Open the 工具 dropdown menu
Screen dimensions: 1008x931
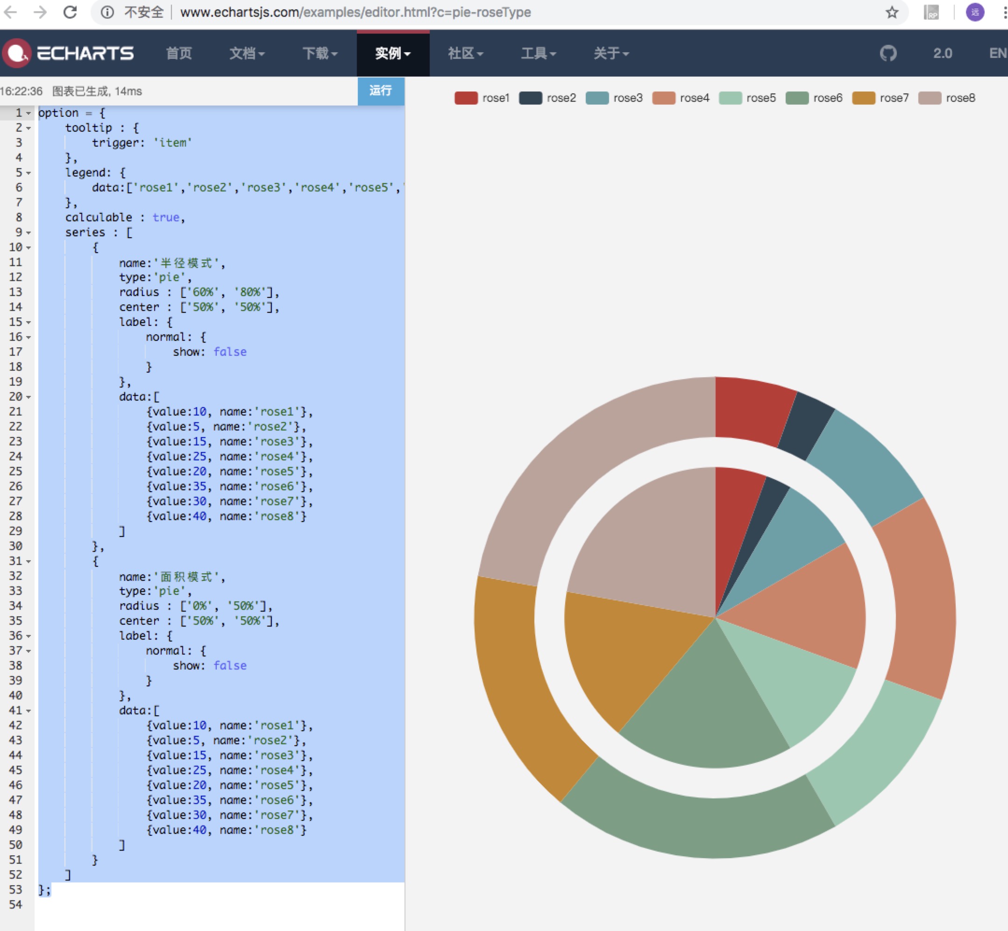coord(539,53)
